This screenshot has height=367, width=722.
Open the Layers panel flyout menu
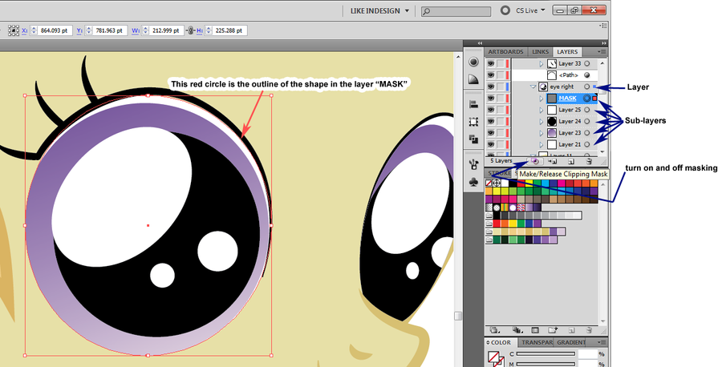[x=602, y=52]
